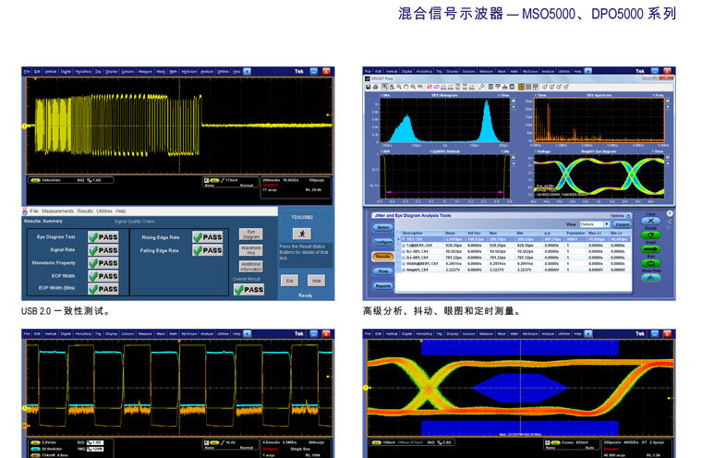This screenshot has height=458, width=702.
Task: Click the Plots step button
Action: (382, 271)
